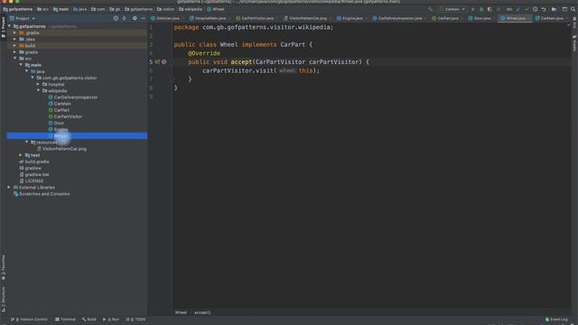Expand the .idea folder
The image size is (578, 325).
click(x=15, y=39)
